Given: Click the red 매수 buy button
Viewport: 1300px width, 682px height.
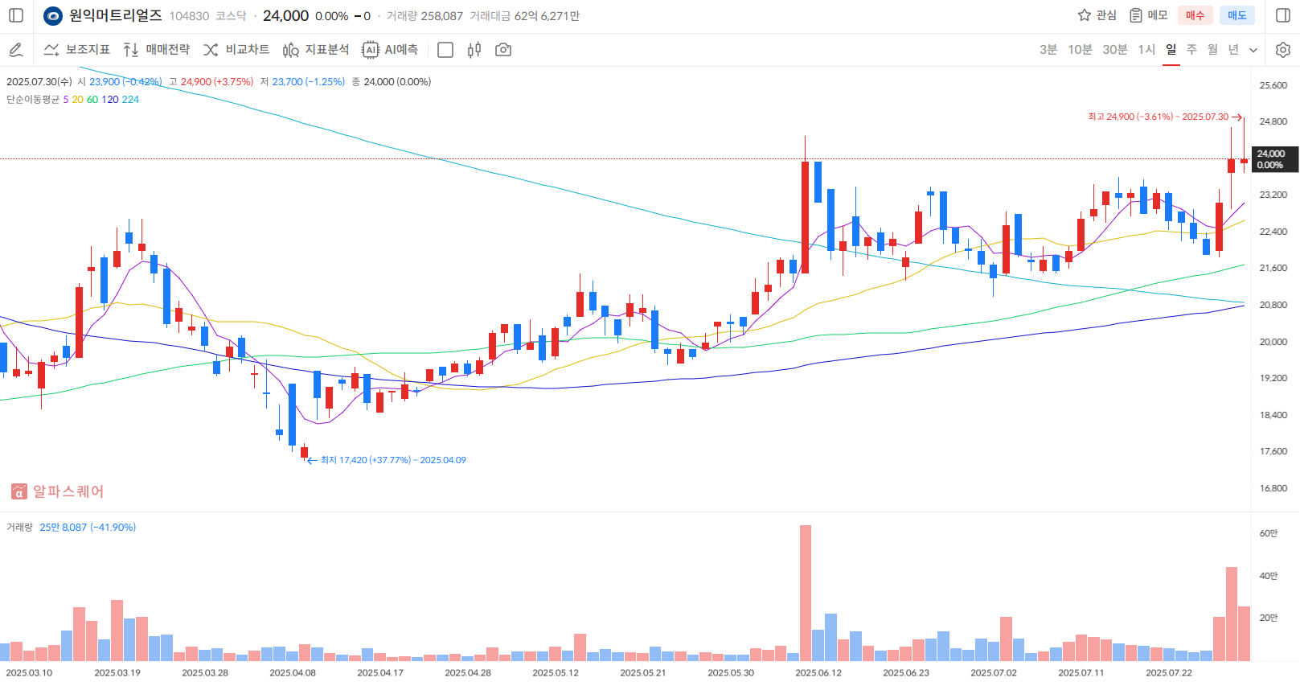Looking at the screenshot, I should [1195, 15].
